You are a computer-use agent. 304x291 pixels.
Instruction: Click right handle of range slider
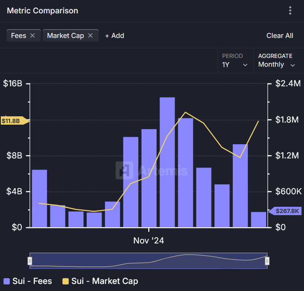pos(267,261)
